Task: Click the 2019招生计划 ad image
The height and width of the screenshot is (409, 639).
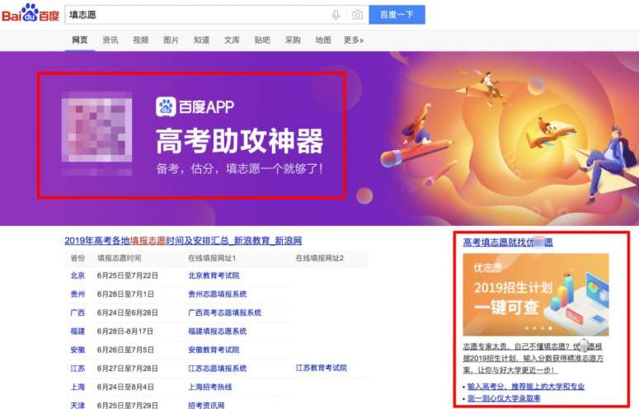Action: [536, 294]
